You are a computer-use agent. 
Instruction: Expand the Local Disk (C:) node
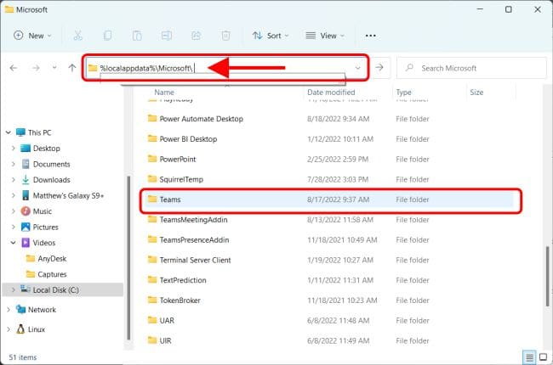[x=13, y=290]
